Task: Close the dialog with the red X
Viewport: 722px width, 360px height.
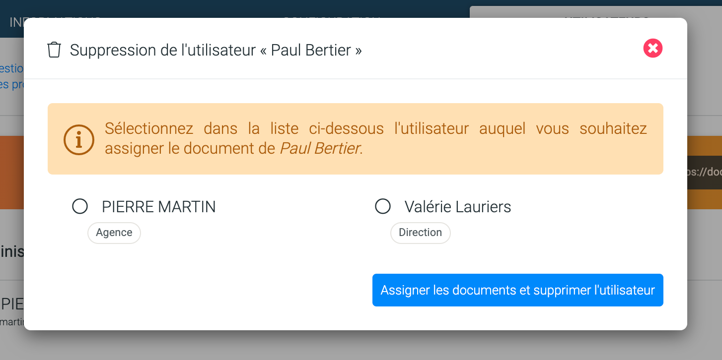Action: point(653,49)
